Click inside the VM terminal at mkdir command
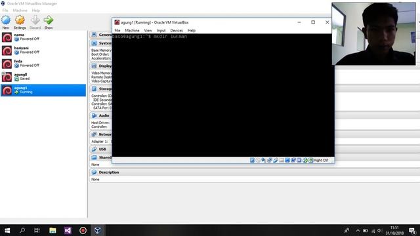This screenshot has height=236, width=420. tap(170, 37)
